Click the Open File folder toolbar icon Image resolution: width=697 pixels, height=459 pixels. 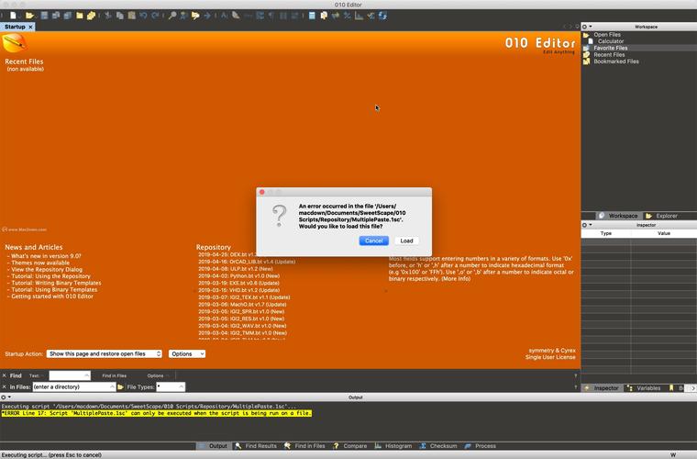tap(29, 16)
